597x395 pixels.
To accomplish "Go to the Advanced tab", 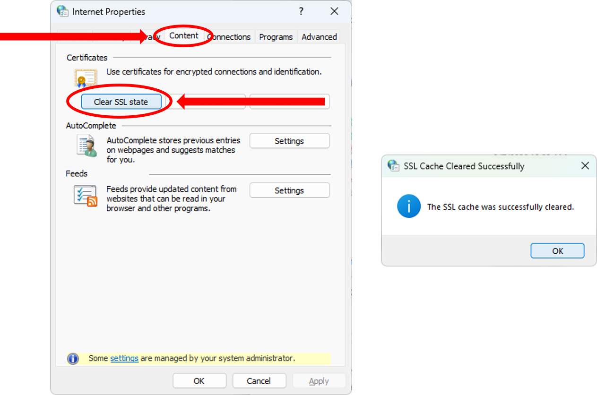I will pos(319,37).
